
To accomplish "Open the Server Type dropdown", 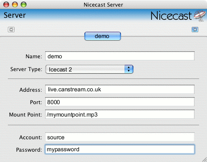I will point(89,69).
